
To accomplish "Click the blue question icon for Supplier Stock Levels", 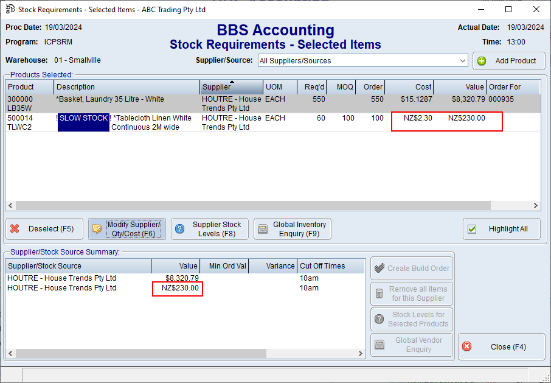I will click(180, 229).
